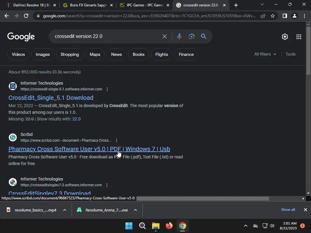311x233 pixels.
Task: Reload the Google search page
Action: coord(26,16)
